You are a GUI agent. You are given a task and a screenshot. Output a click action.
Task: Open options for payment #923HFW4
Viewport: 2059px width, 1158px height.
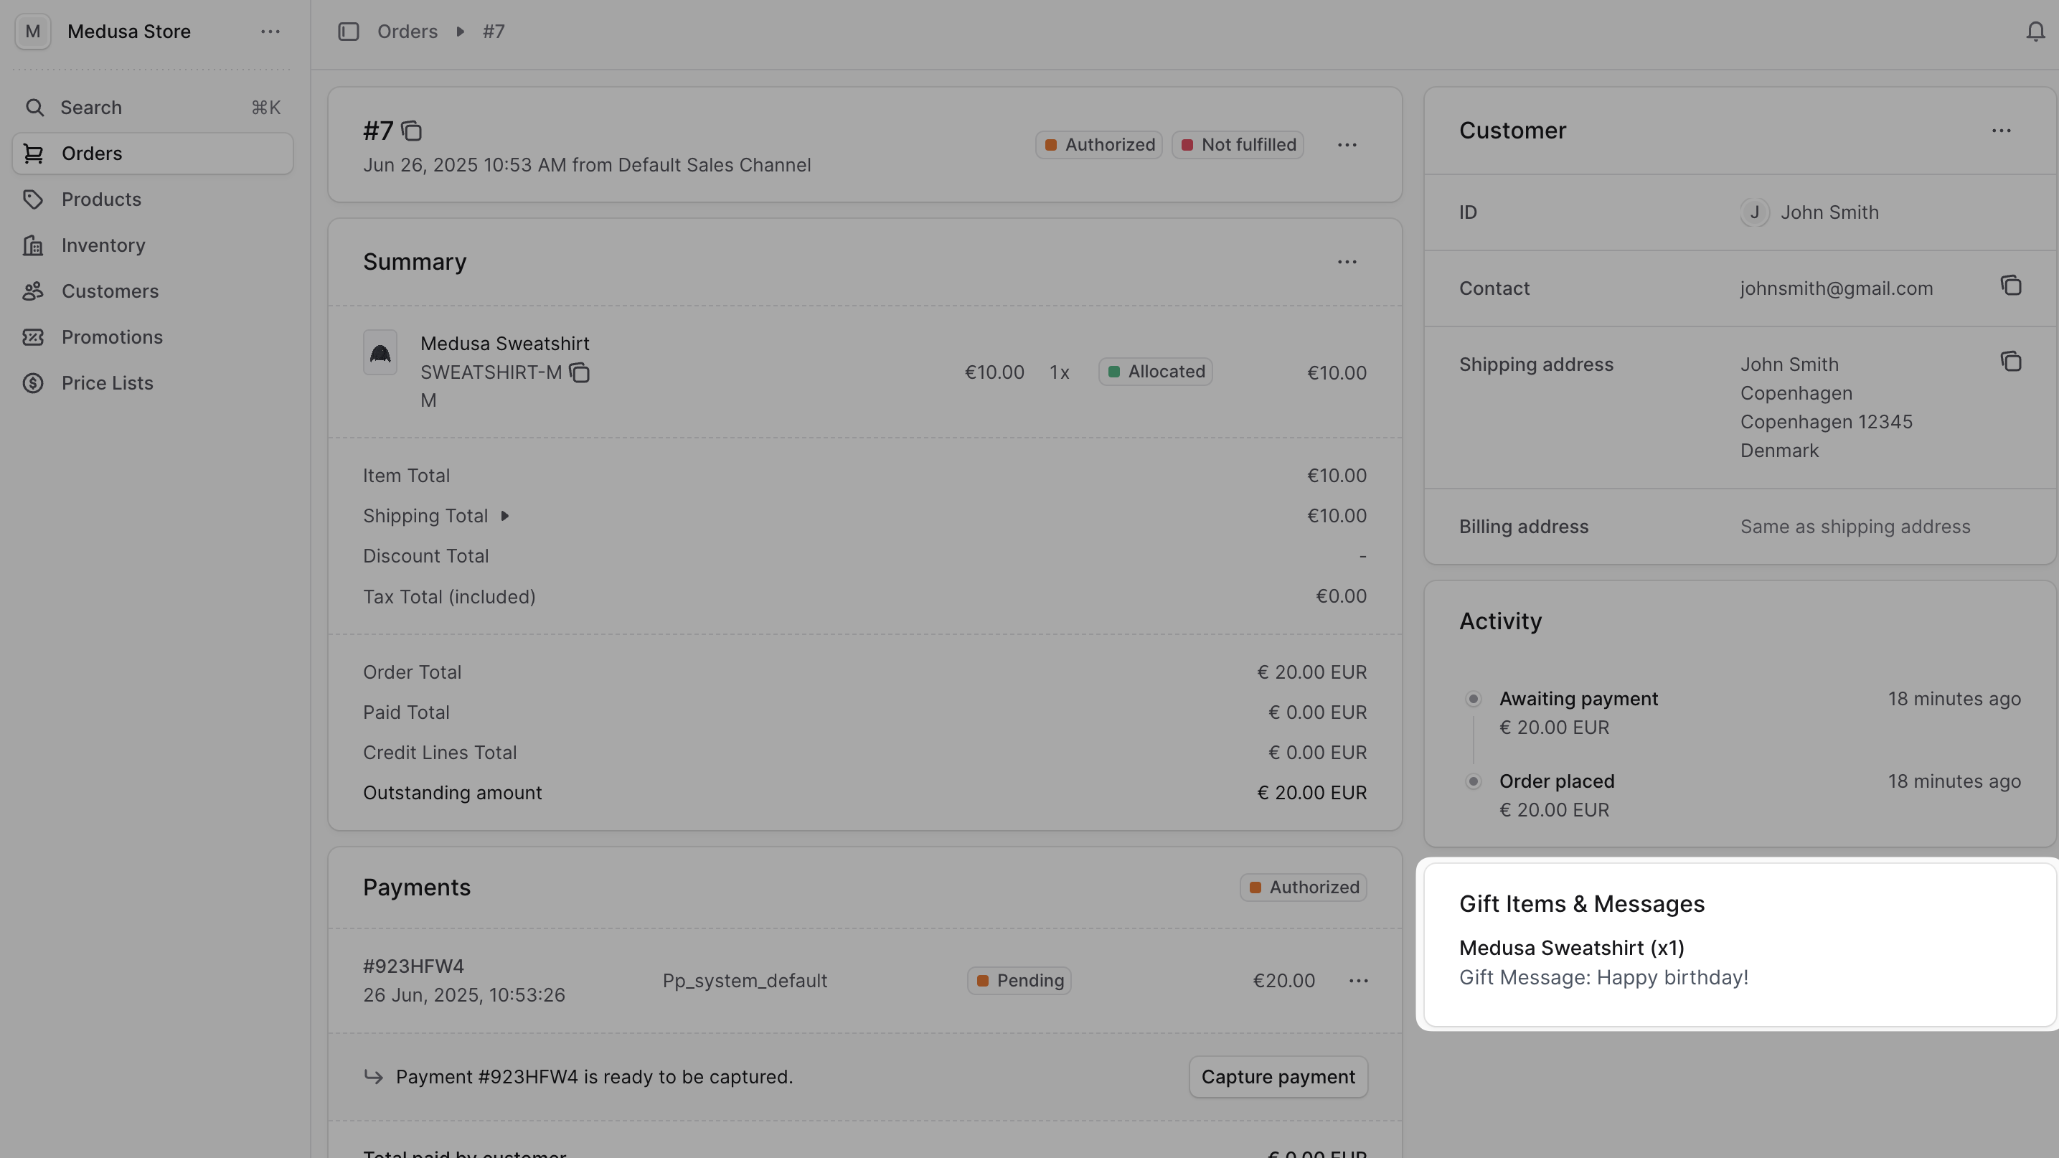point(1358,981)
